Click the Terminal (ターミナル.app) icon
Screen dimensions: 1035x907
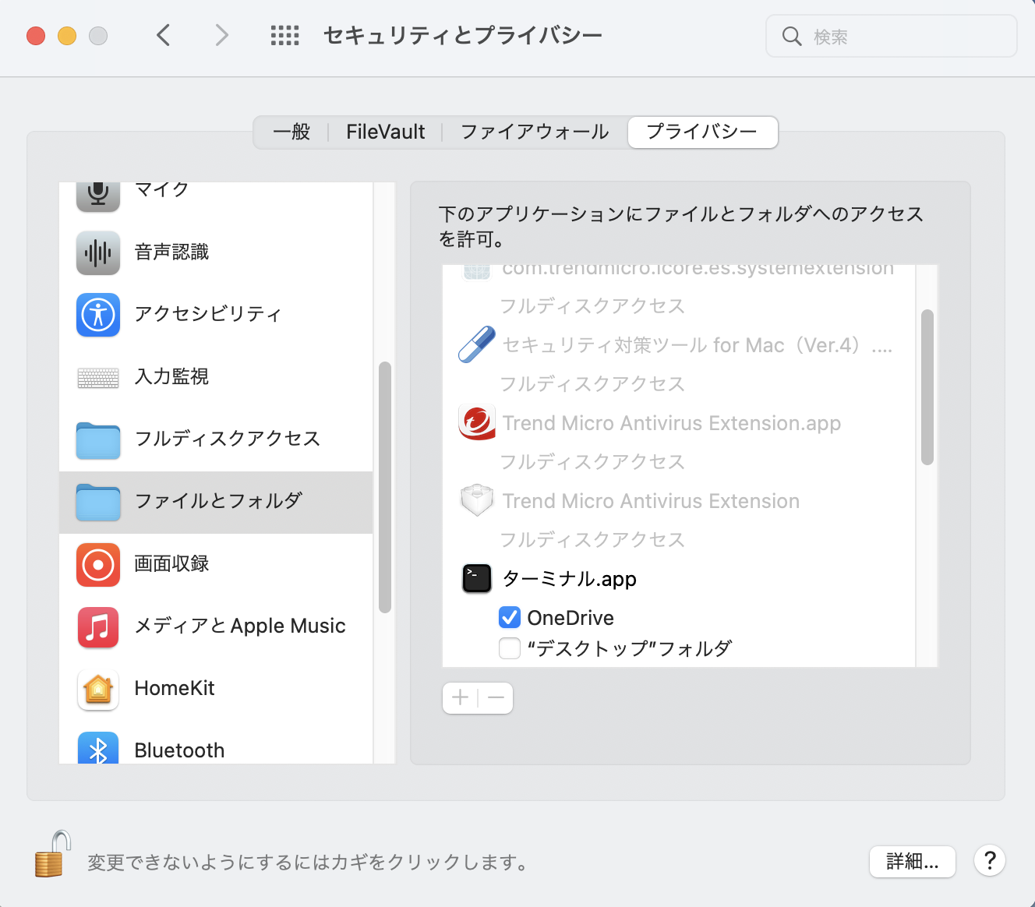pyautogui.click(x=477, y=579)
